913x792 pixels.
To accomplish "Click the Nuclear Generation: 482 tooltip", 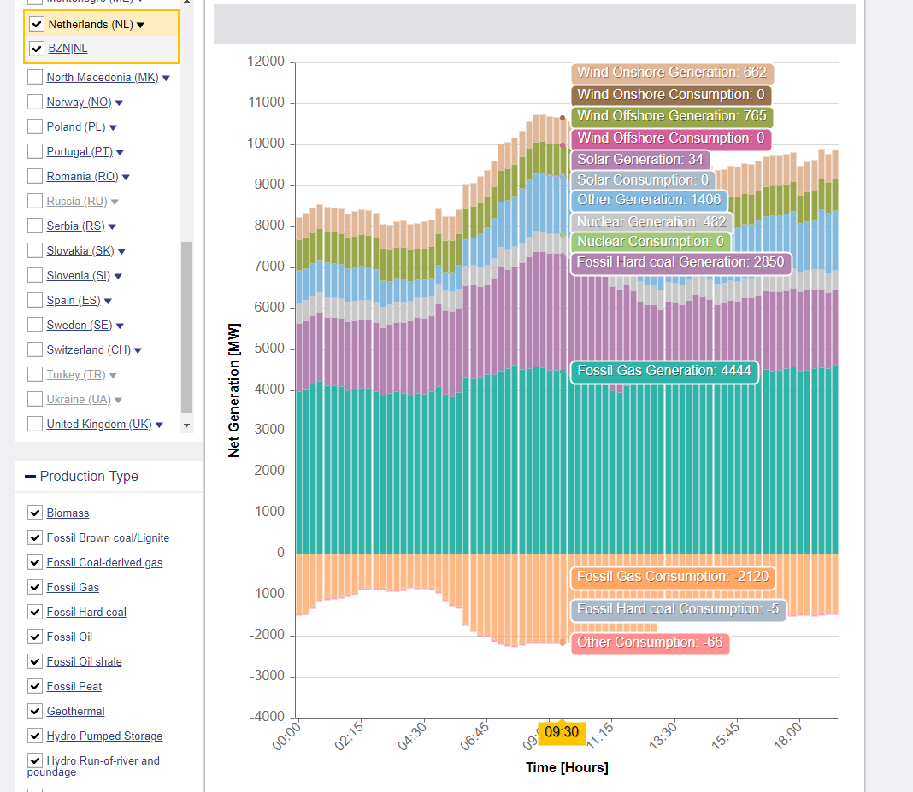I will coord(651,222).
